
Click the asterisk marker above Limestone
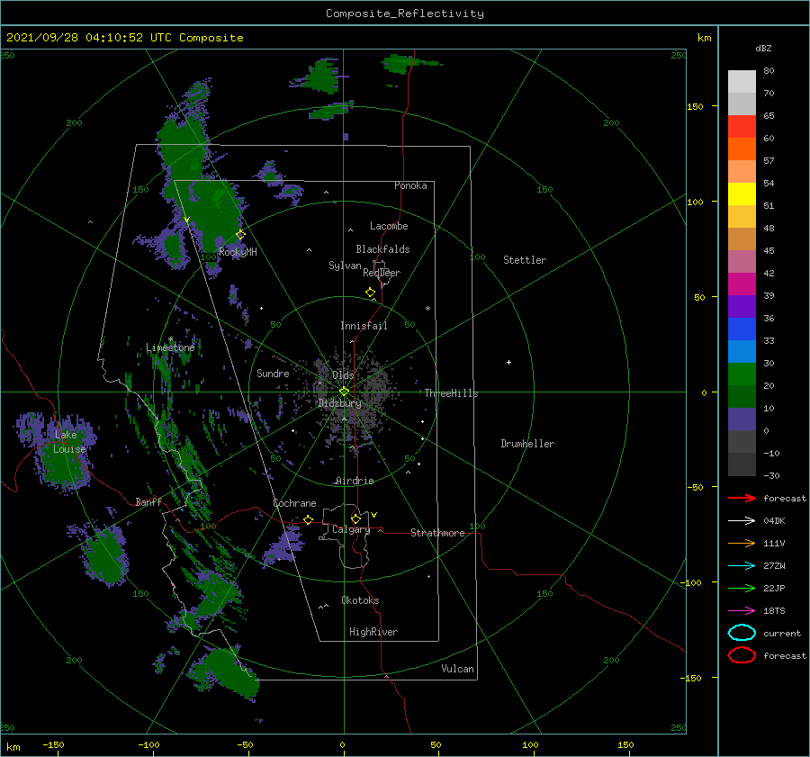(170, 339)
